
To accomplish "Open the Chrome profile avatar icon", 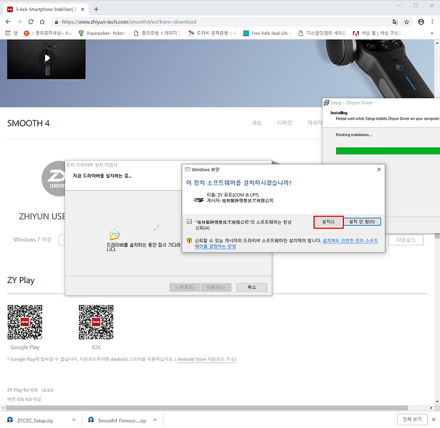I will [x=421, y=22].
